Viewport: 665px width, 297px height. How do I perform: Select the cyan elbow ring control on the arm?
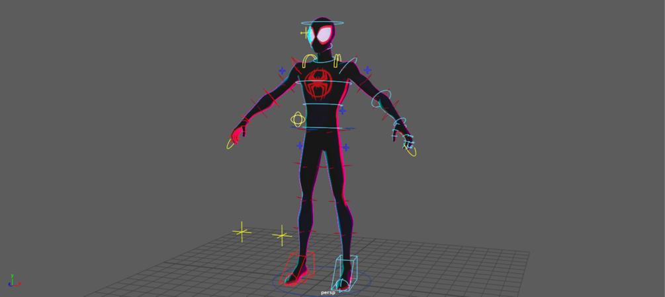click(381, 98)
